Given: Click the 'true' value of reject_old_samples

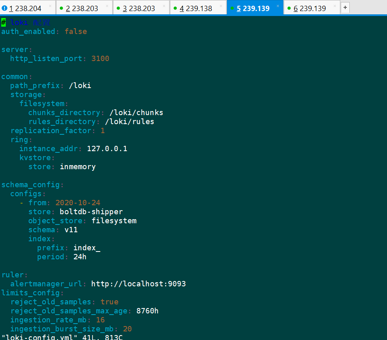Looking at the screenshot, I should (109, 302).
